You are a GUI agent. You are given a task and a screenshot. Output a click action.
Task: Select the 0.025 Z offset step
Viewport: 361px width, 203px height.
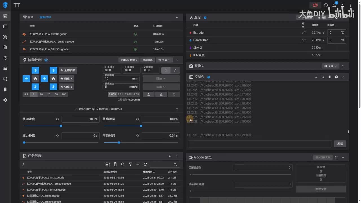pos(128,94)
